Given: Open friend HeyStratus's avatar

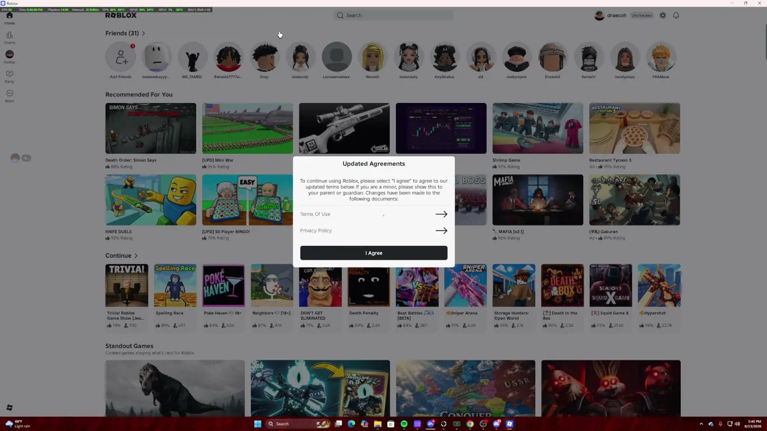Looking at the screenshot, I should coord(445,57).
